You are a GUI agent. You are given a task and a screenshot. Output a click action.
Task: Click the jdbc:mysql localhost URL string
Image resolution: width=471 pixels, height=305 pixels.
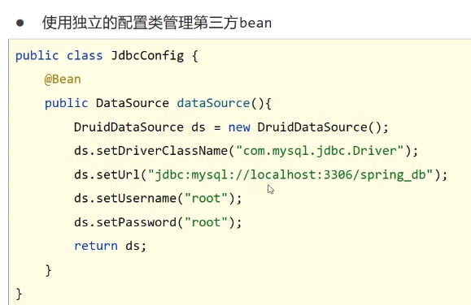click(x=290, y=174)
